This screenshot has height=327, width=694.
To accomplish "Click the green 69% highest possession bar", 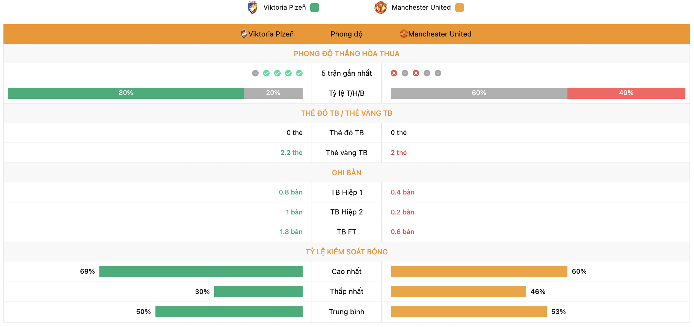I will (201, 272).
